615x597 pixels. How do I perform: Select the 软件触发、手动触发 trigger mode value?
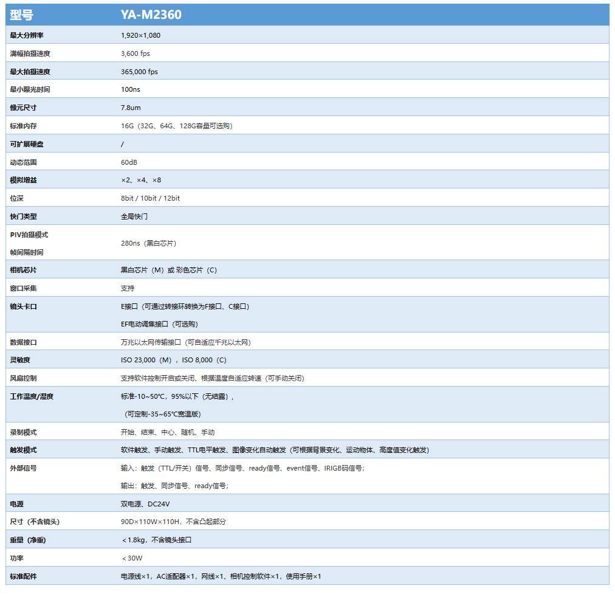[275, 450]
